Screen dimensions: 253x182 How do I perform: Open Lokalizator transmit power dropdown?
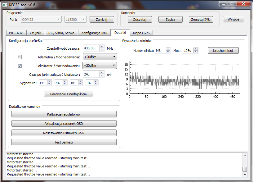point(100,66)
